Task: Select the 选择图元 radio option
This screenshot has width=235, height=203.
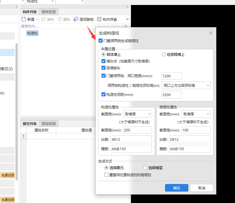Action: tap(106, 168)
